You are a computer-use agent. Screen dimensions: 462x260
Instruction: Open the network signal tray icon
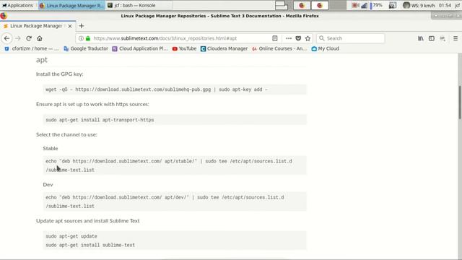(x=364, y=5)
